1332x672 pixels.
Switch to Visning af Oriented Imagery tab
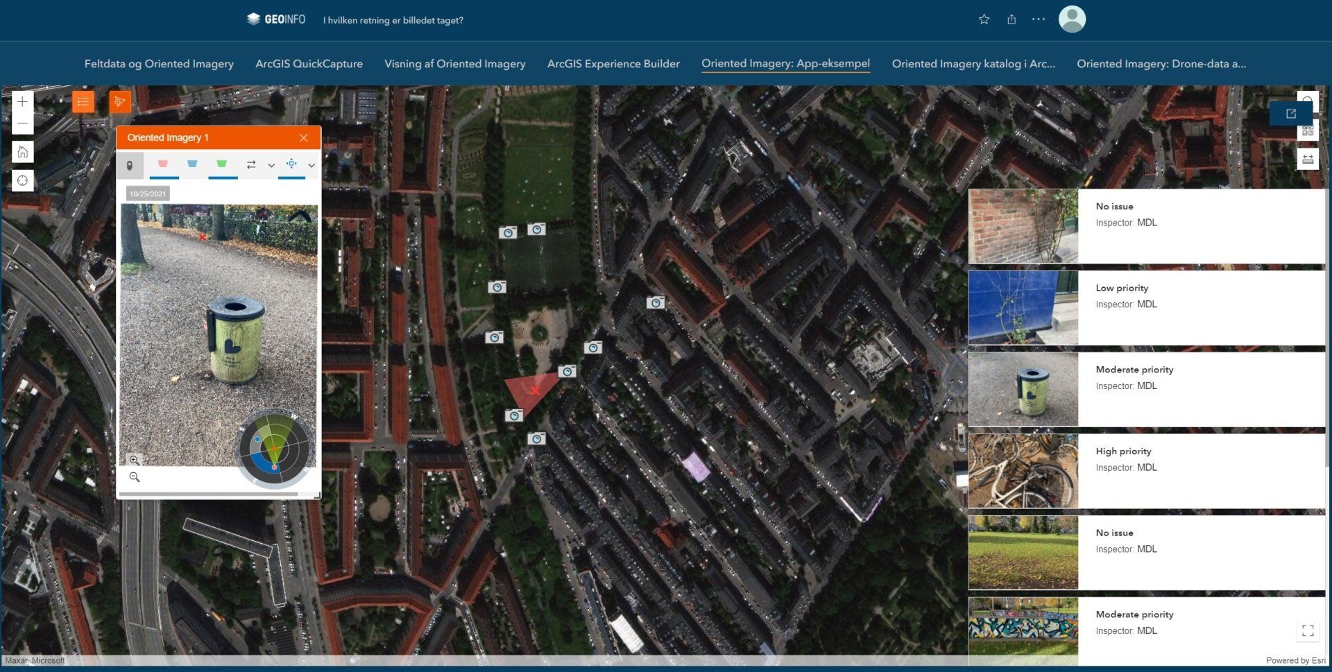tap(454, 64)
